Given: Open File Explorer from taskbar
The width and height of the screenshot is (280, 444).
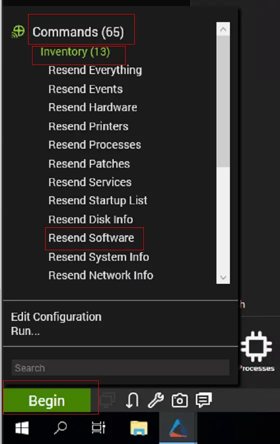Looking at the screenshot, I should [139, 427].
